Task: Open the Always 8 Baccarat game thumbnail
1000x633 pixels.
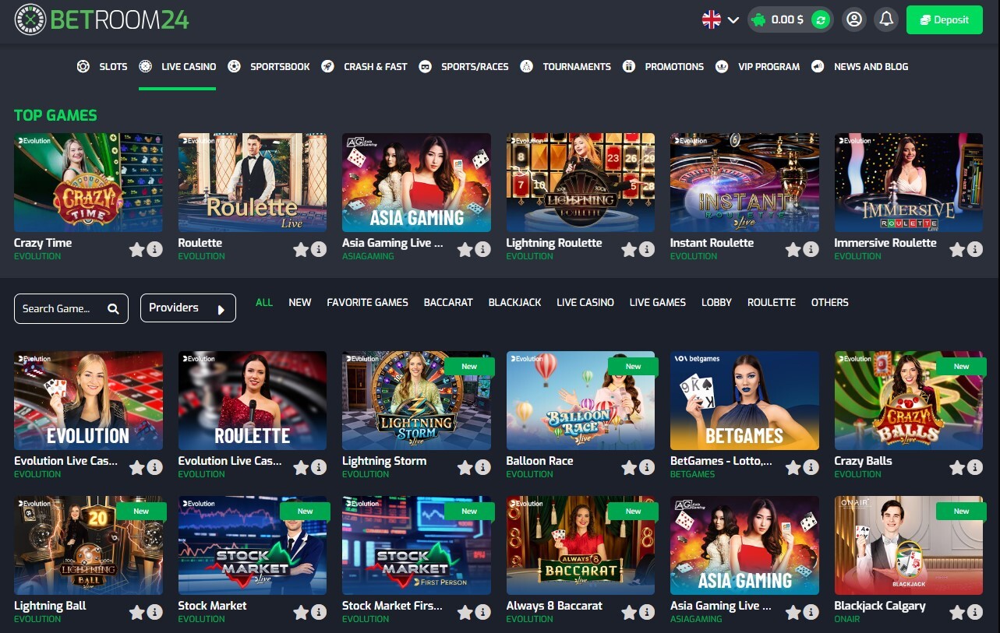Action: click(x=581, y=545)
